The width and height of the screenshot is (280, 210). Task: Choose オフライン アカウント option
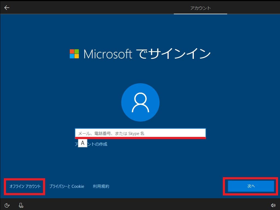(25, 186)
